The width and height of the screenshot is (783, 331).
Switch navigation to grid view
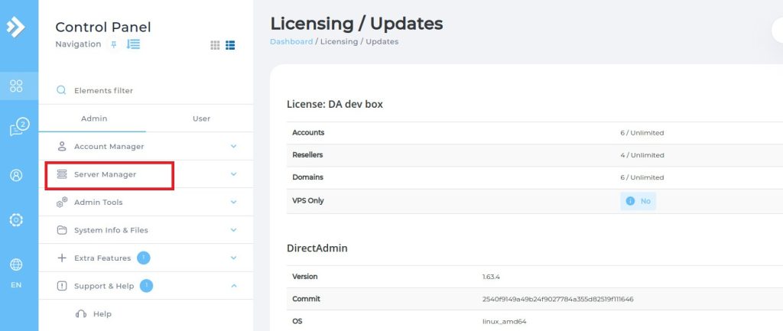pos(215,45)
